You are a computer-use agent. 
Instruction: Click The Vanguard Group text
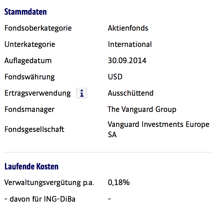142,109
